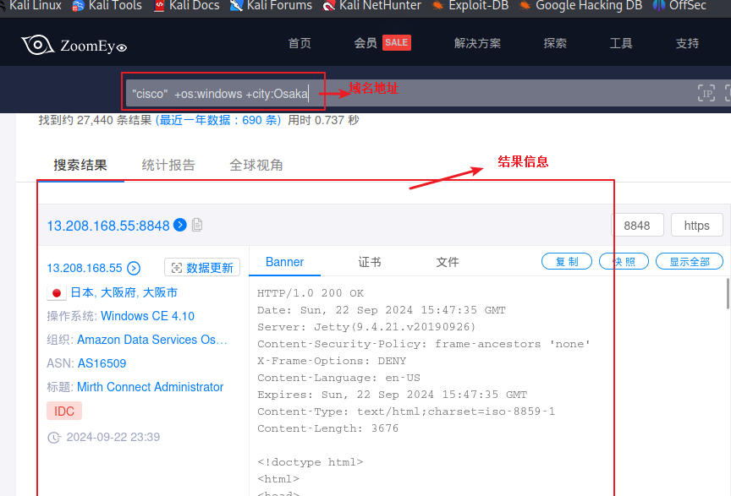Click the banner panel scrollbar
Viewport: 731px width, 496px height.
point(728,293)
